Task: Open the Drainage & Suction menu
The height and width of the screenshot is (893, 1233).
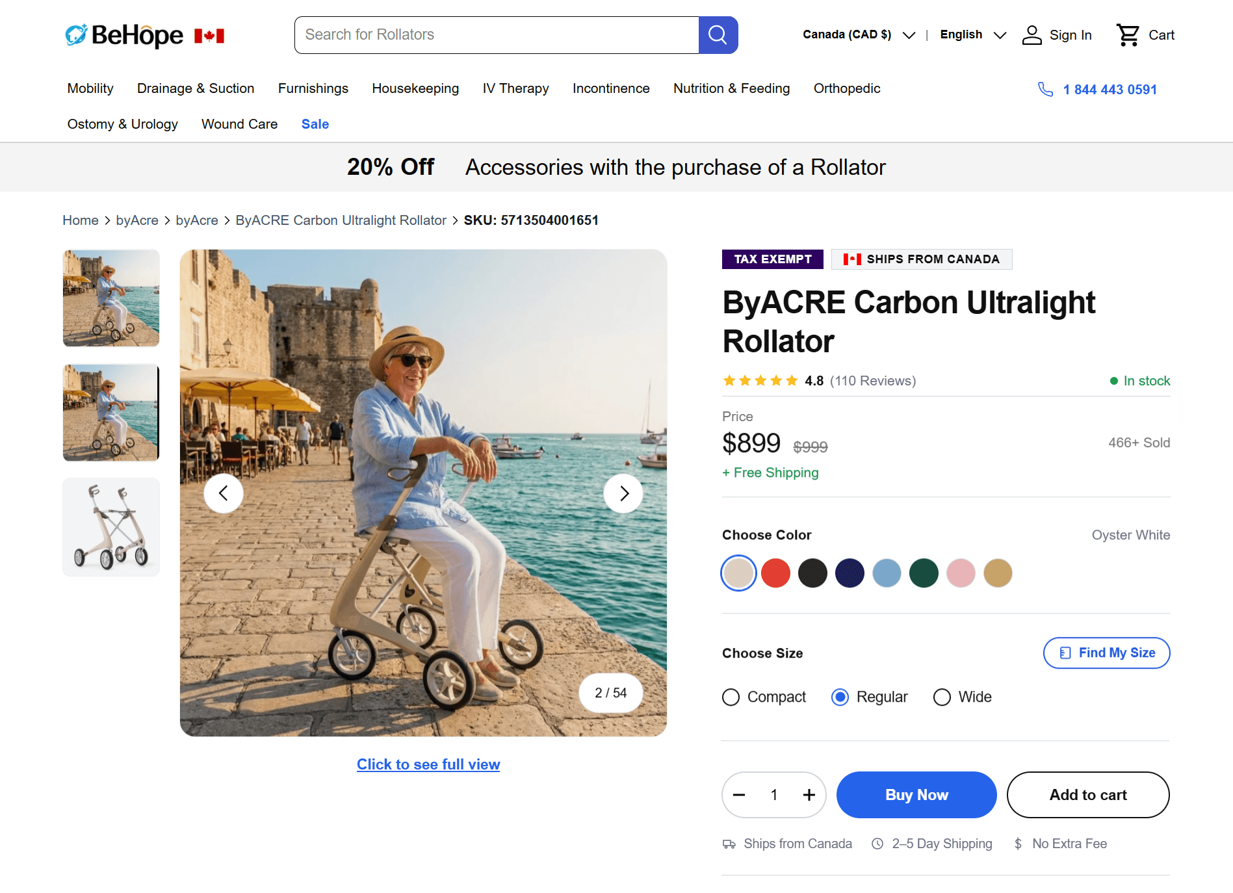Action: [196, 88]
